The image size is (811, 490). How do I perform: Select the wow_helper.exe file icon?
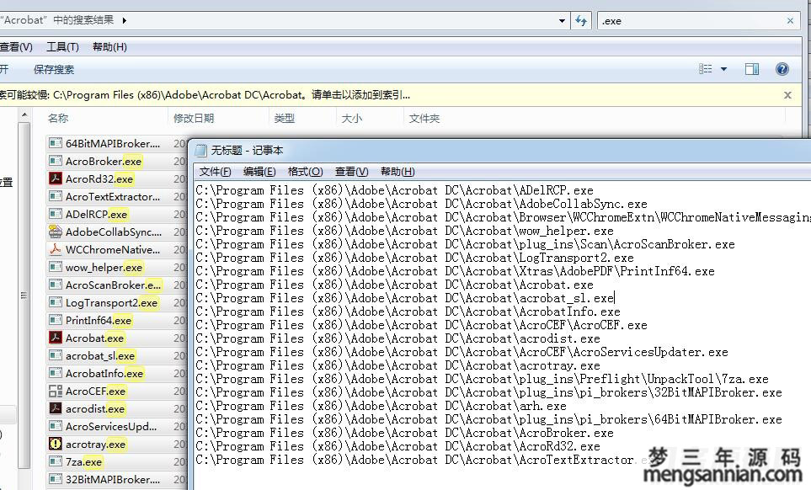56,267
